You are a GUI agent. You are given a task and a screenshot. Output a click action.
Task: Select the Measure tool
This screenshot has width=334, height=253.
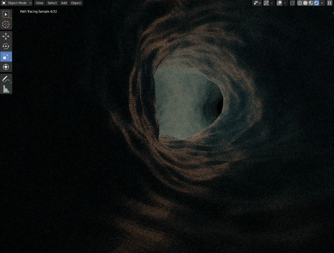[x=6, y=89]
